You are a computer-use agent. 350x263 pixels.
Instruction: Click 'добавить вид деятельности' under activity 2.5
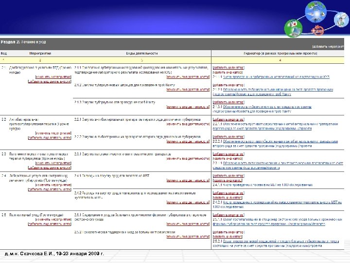(50, 224)
